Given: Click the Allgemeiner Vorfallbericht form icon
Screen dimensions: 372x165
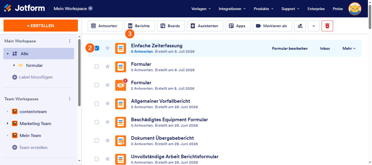Looking at the screenshot, I should [x=121, y=104].
